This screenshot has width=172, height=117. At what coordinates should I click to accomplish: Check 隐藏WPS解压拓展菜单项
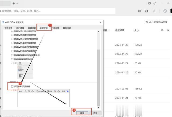click(x=12, y=51)
